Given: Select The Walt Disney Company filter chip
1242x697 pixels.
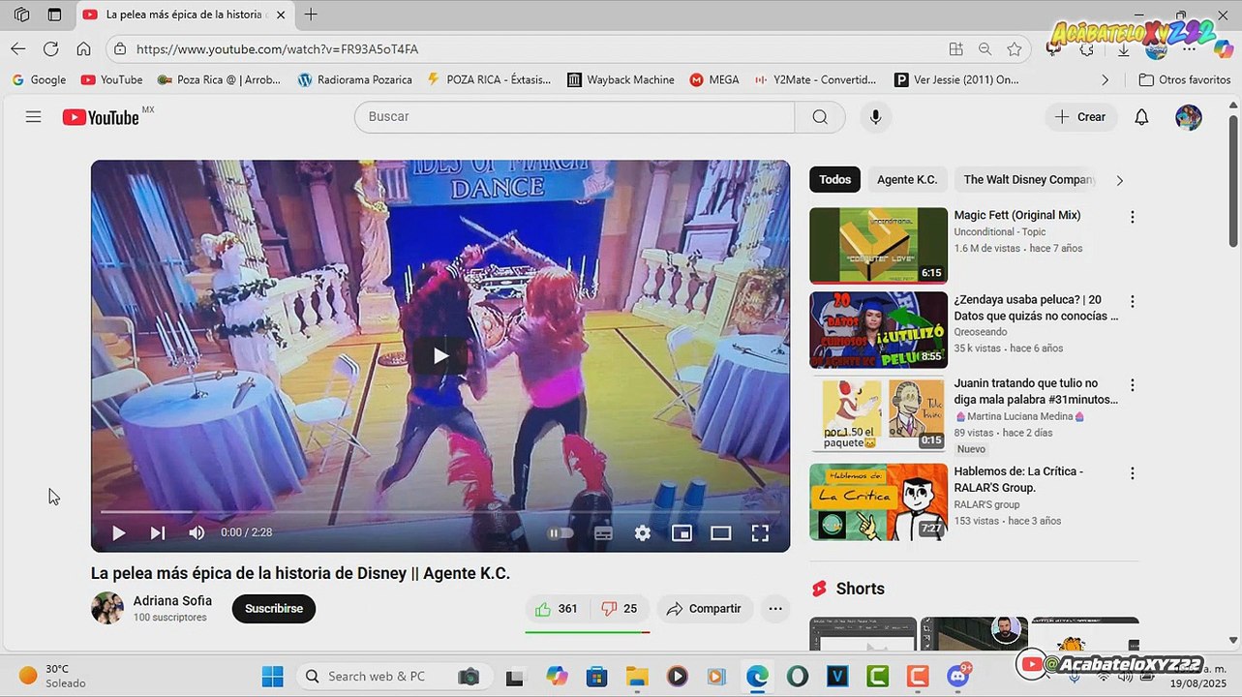Looking at the screenshot, I should pyautogui.click(x=1029, y=180).
